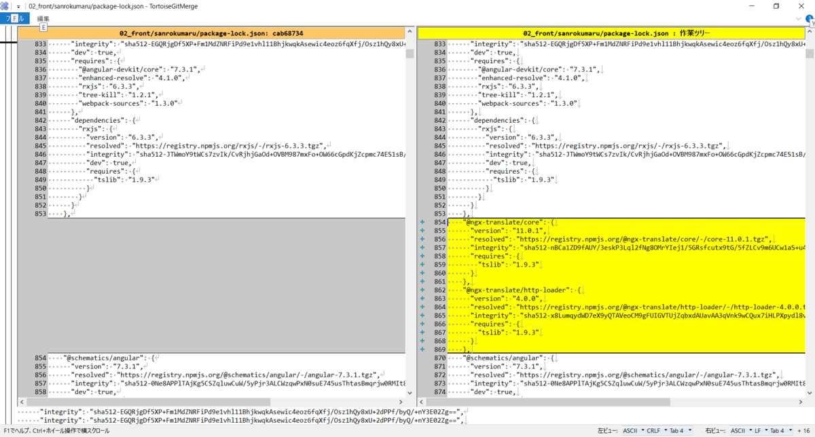Open right view ASCII encoding dropdown
Screen dimensions: 815x437
pyautogui.click(x=740, y=431)
